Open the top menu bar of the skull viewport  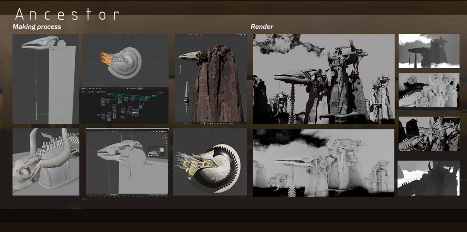(x=110, y=130)
